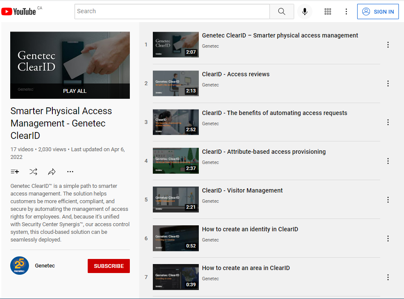404x299 pixels.
Task: Click the '17 videos • 2,030 views' stats text
Action: [x=38, y=149]
